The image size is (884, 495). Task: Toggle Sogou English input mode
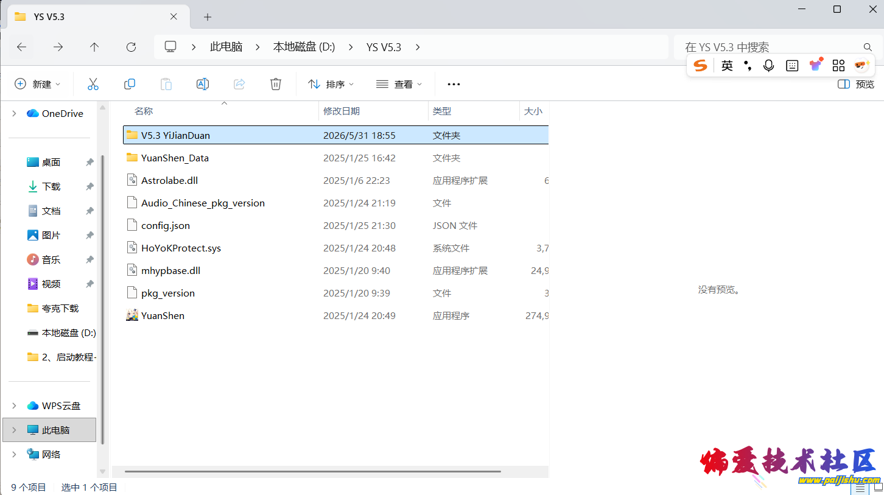coord(727,66)
